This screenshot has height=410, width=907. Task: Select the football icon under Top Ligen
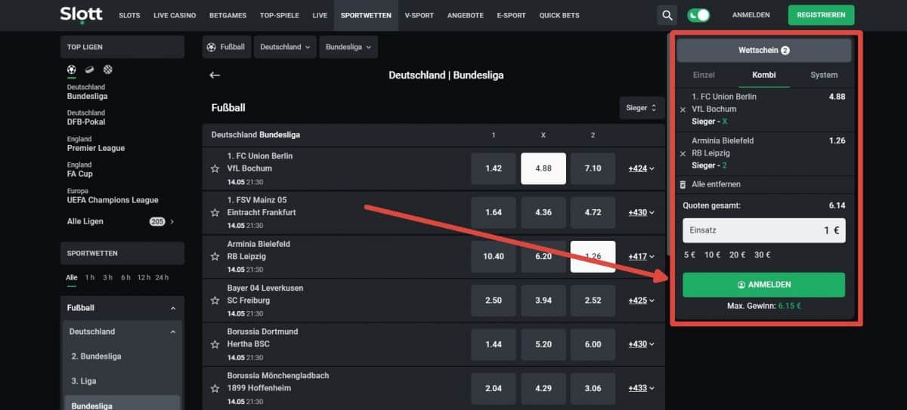click(x=72, y=69)
